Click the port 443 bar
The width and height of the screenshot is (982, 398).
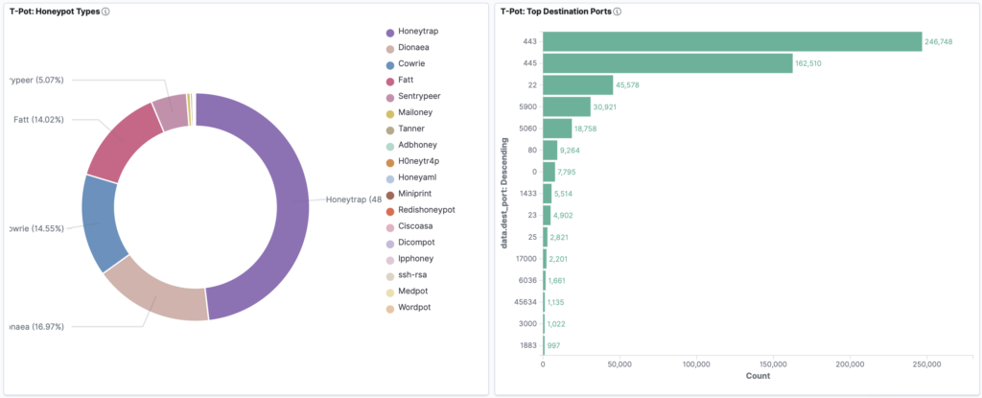(x=732, y=42)
